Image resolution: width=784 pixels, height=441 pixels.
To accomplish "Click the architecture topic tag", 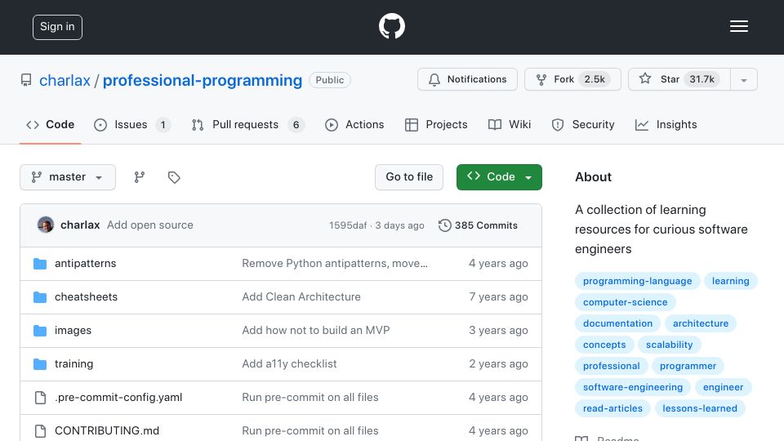I will pos(701,323).
